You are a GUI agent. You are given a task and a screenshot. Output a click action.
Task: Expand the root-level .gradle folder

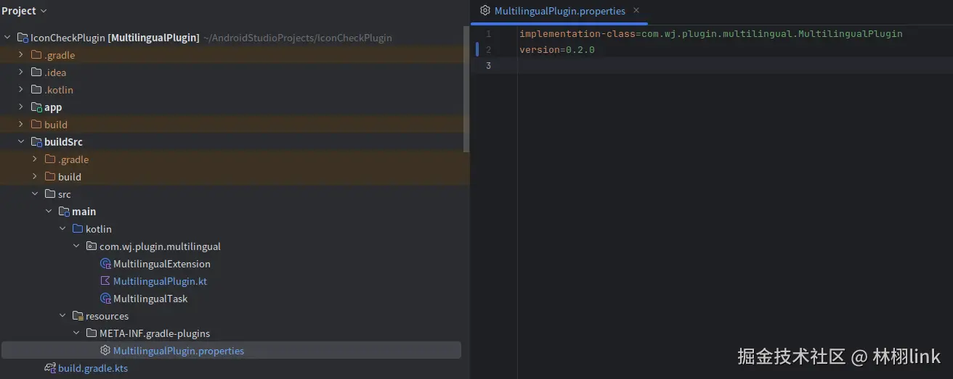click(21, 55)
